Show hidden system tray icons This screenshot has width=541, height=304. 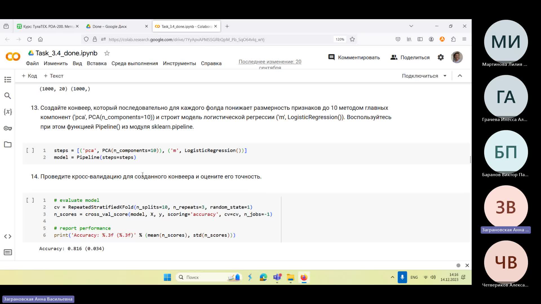click(392, 277)
